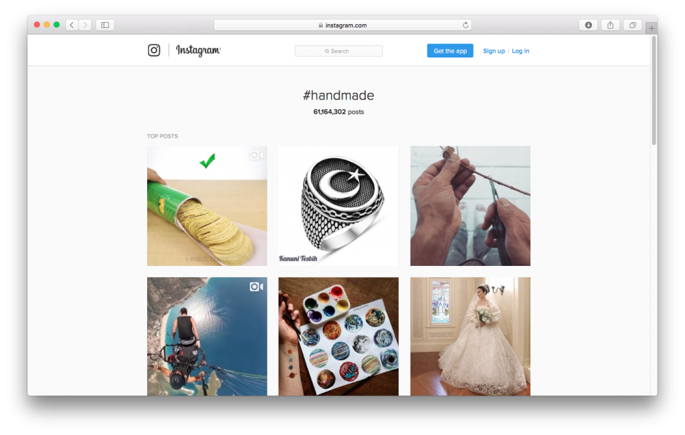Add a new tab with plus button

pos(652,28)
